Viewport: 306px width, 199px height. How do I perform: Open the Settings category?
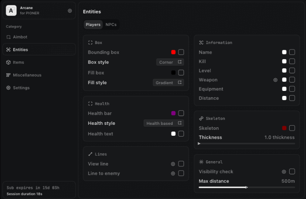coord(21,88)
